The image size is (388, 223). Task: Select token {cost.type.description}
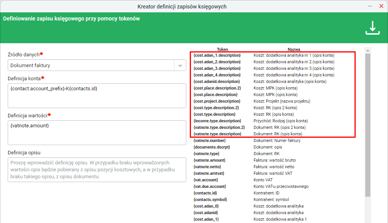click(x=214, y=114)
